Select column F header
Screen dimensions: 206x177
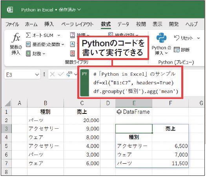170,103
